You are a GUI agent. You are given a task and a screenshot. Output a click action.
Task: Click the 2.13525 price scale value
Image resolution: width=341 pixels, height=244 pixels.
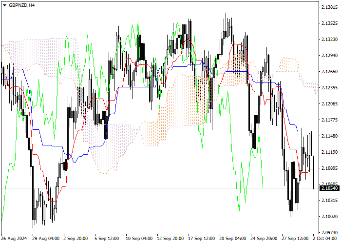(330, 23)
